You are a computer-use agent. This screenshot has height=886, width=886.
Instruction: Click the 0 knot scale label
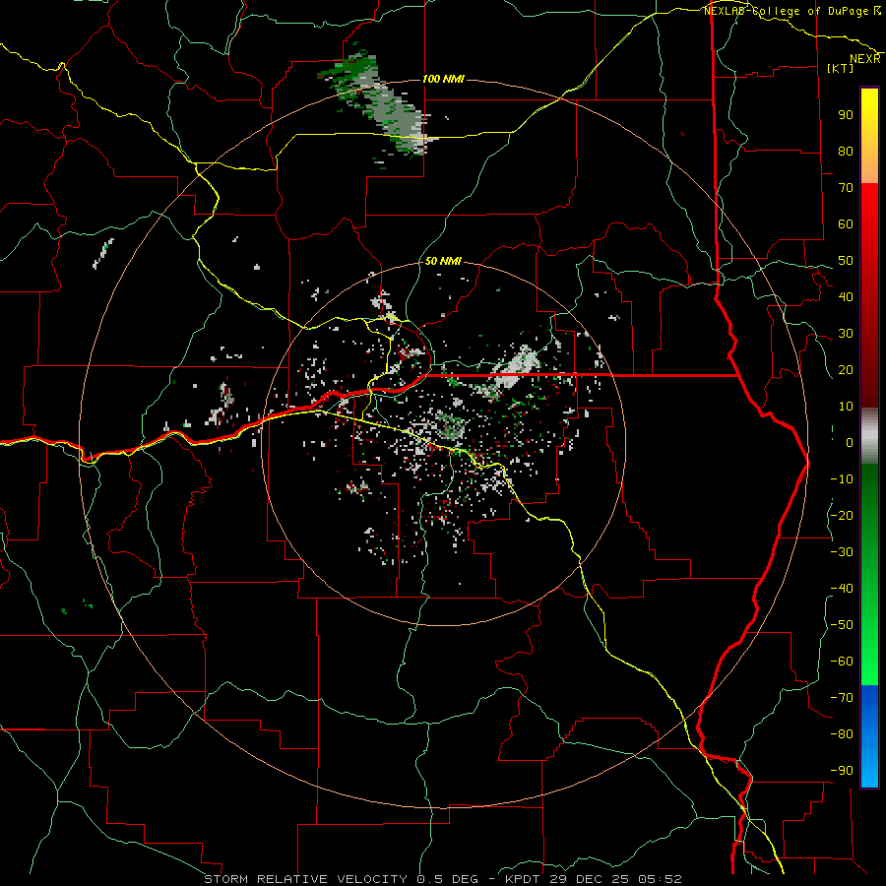[850, 442]
